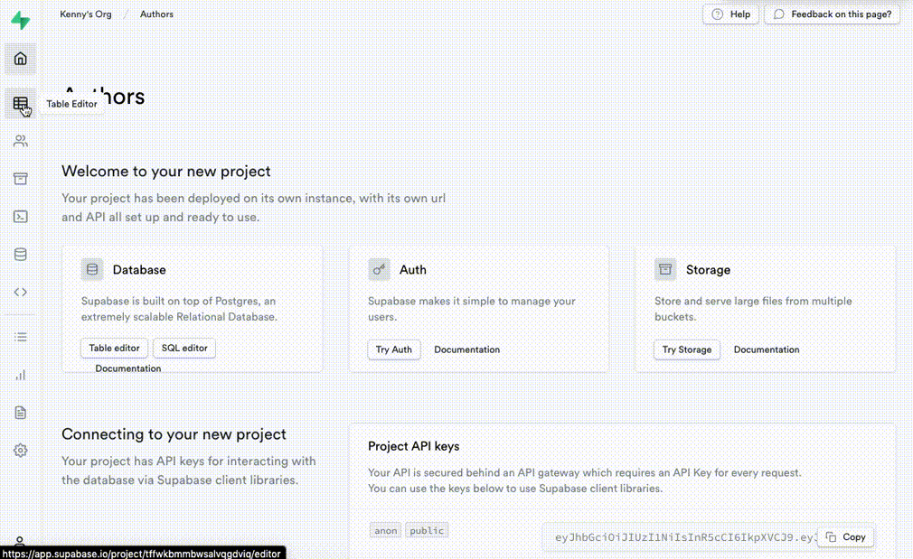Image resolution: width=913 pixels, height=559 pixels.
Task: Click the Project API keys heading
Action: [413, 446]
